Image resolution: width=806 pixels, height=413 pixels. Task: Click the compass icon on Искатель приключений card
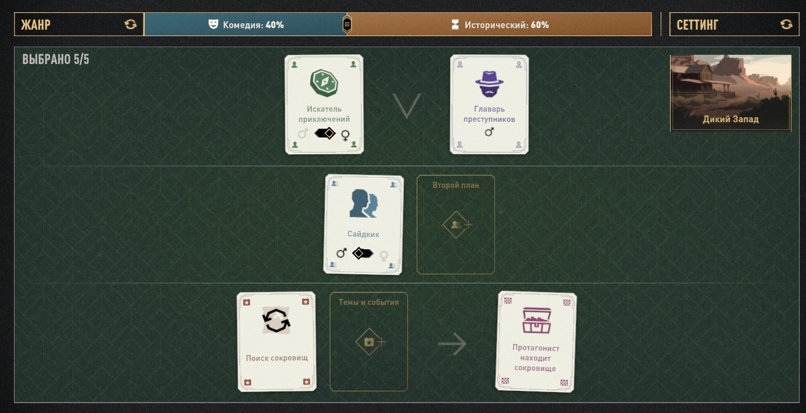pyautogui.click(x=324, y=83)
